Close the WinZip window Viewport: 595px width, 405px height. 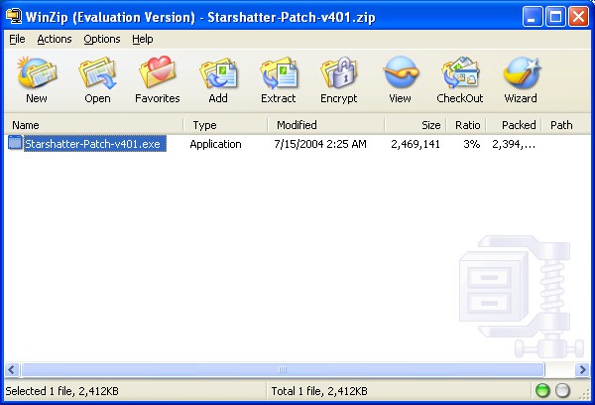coord(578,16)
